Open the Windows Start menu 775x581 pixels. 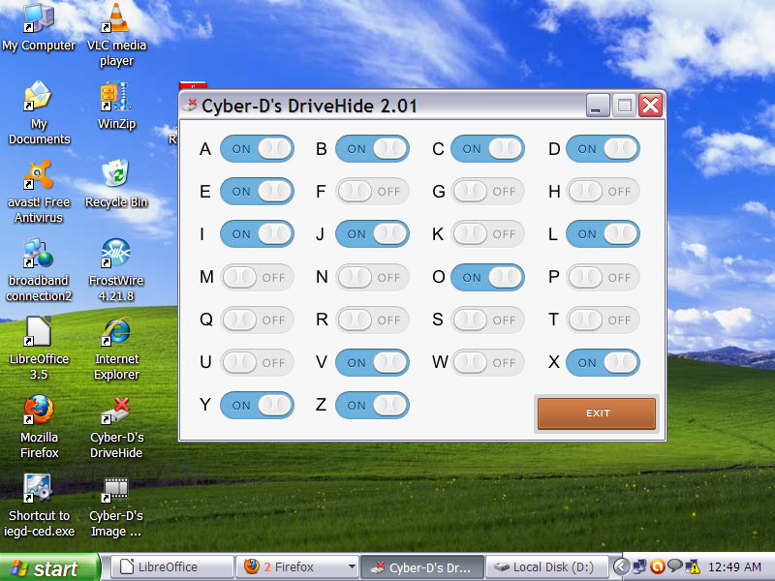[x=48, y=567]
